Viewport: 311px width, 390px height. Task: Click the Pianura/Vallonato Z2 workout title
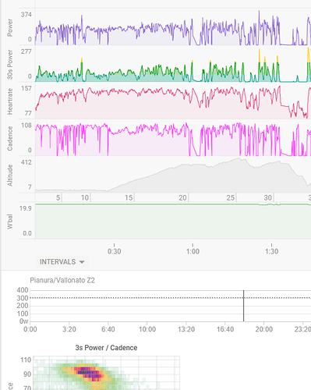(62, 280)
